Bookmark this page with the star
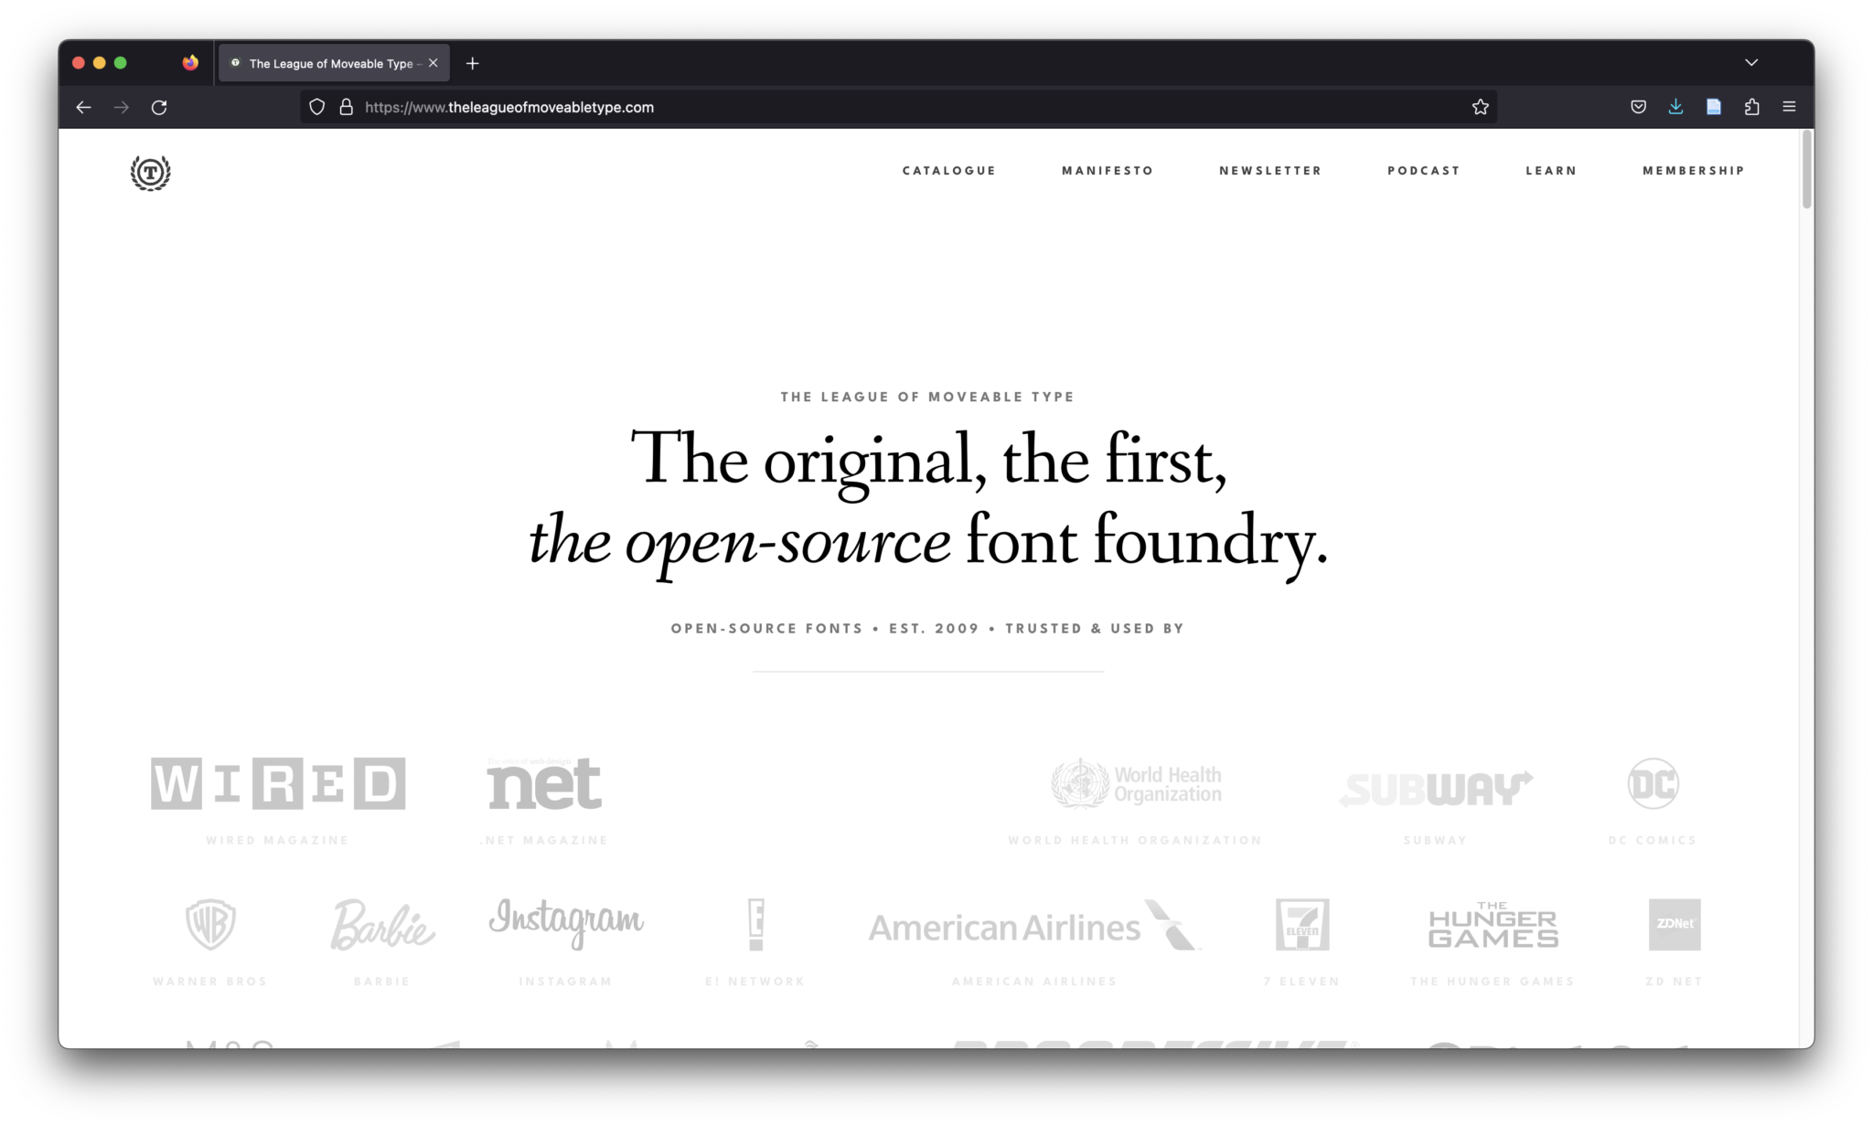This screenshot has height=1126, width=1873. tap(1480, 107)
